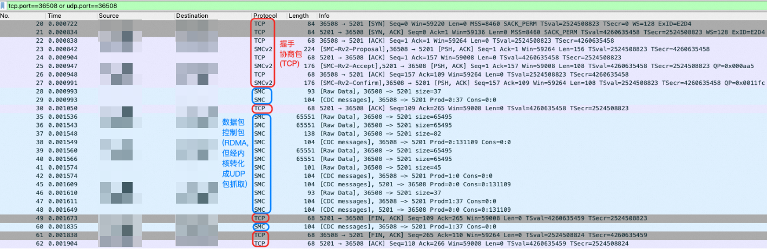Select FIN, ACK packet 49
This screenshot has width=767, height=249.
coord(383,218)
